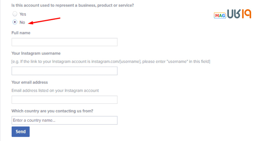
Task: Click the 'Which country are you contacting us from?' label
Action: click(52, 111)
